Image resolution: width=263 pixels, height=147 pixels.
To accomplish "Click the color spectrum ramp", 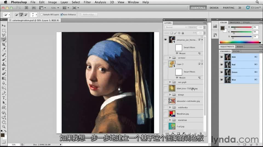I will coord(239,42).
